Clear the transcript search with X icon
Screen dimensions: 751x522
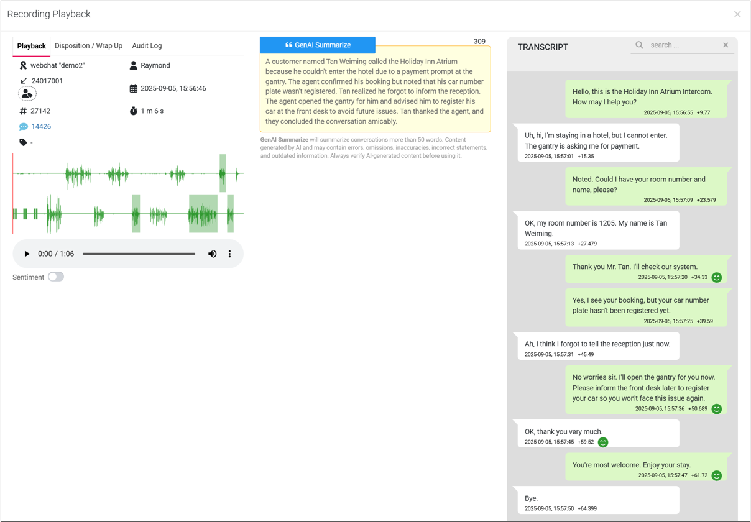coord(726,45)
